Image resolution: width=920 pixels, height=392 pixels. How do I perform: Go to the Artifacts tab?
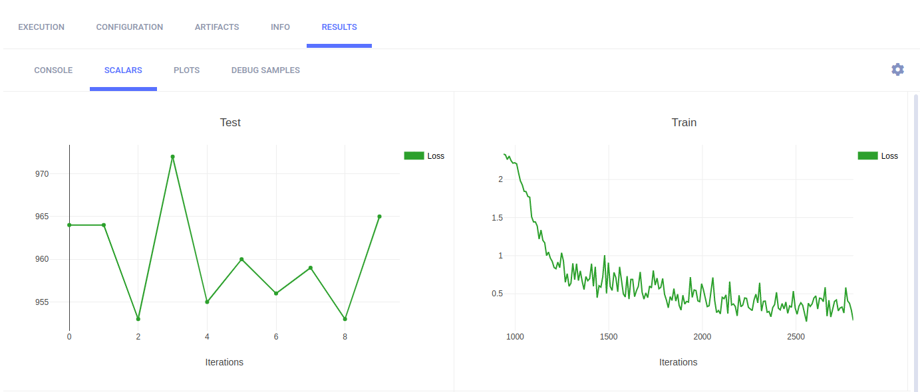(216, 27)
